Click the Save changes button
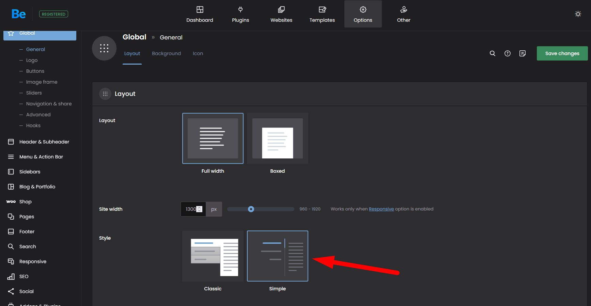This screenshot has height=306, width=591. [562, 53]
